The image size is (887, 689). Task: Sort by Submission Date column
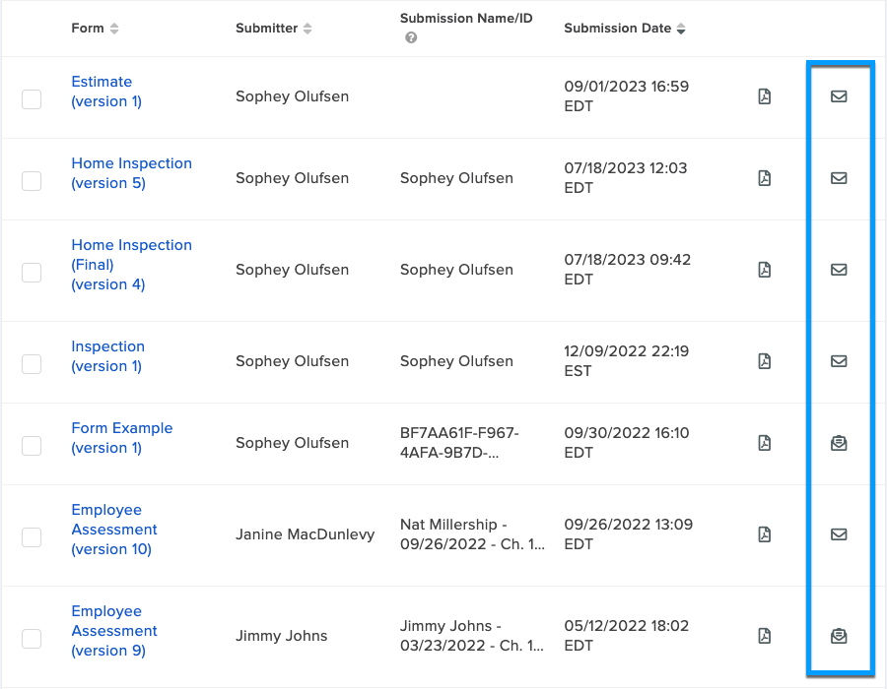click(680, 29)
